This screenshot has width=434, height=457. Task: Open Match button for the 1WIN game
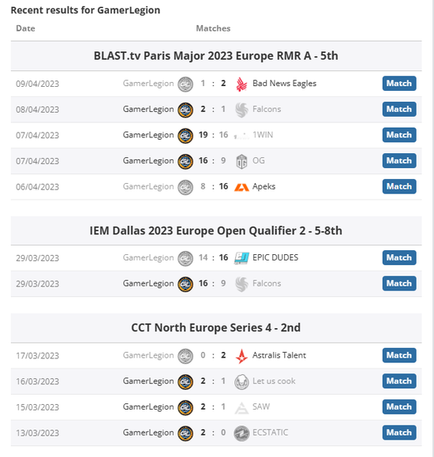(399, 135)
